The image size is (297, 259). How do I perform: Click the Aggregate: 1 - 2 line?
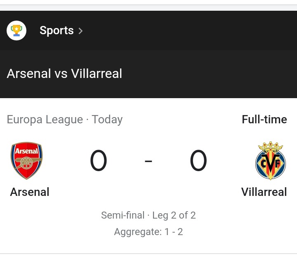[148, 232]
